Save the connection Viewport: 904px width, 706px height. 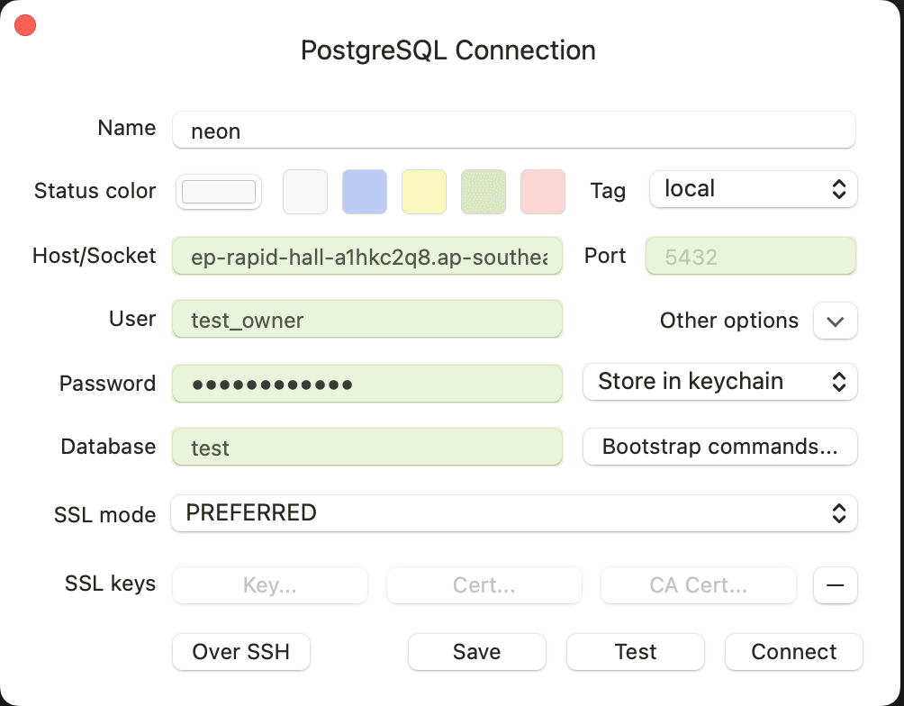coord(477,652)
